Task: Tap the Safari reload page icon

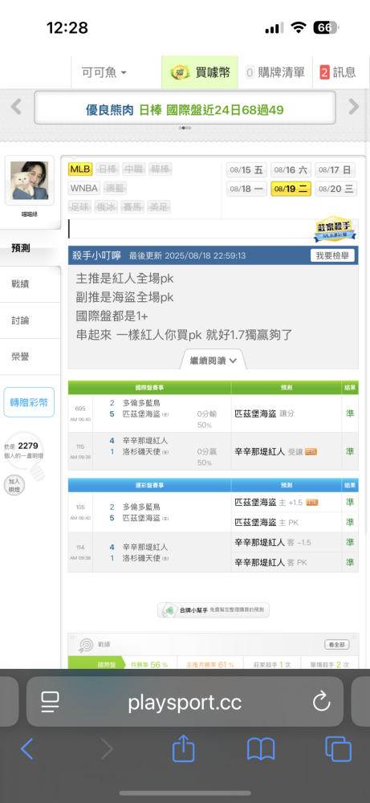Action: click(321, 701)
